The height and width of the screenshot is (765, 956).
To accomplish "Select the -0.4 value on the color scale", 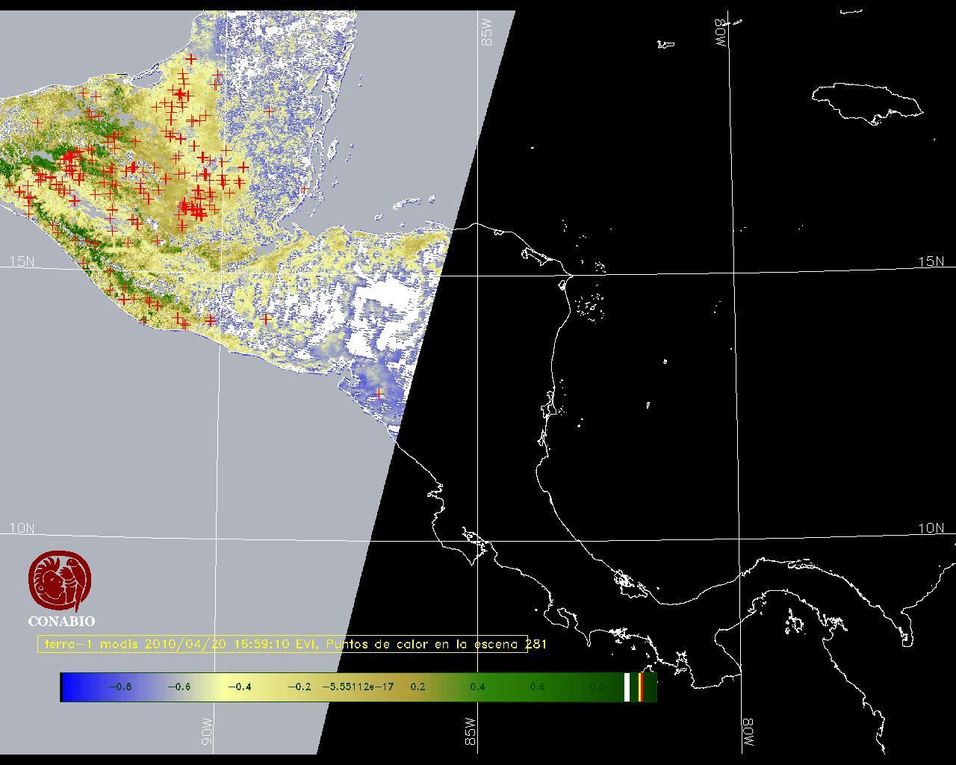I will coord(239,687).
